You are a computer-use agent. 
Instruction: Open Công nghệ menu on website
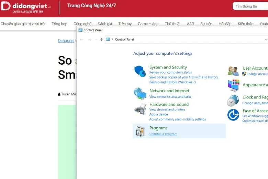82,24
